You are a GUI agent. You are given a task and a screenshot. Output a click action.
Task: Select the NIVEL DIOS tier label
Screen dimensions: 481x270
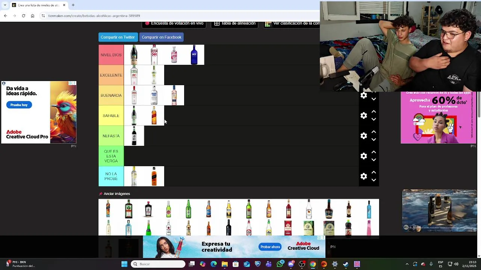point(111,55)
